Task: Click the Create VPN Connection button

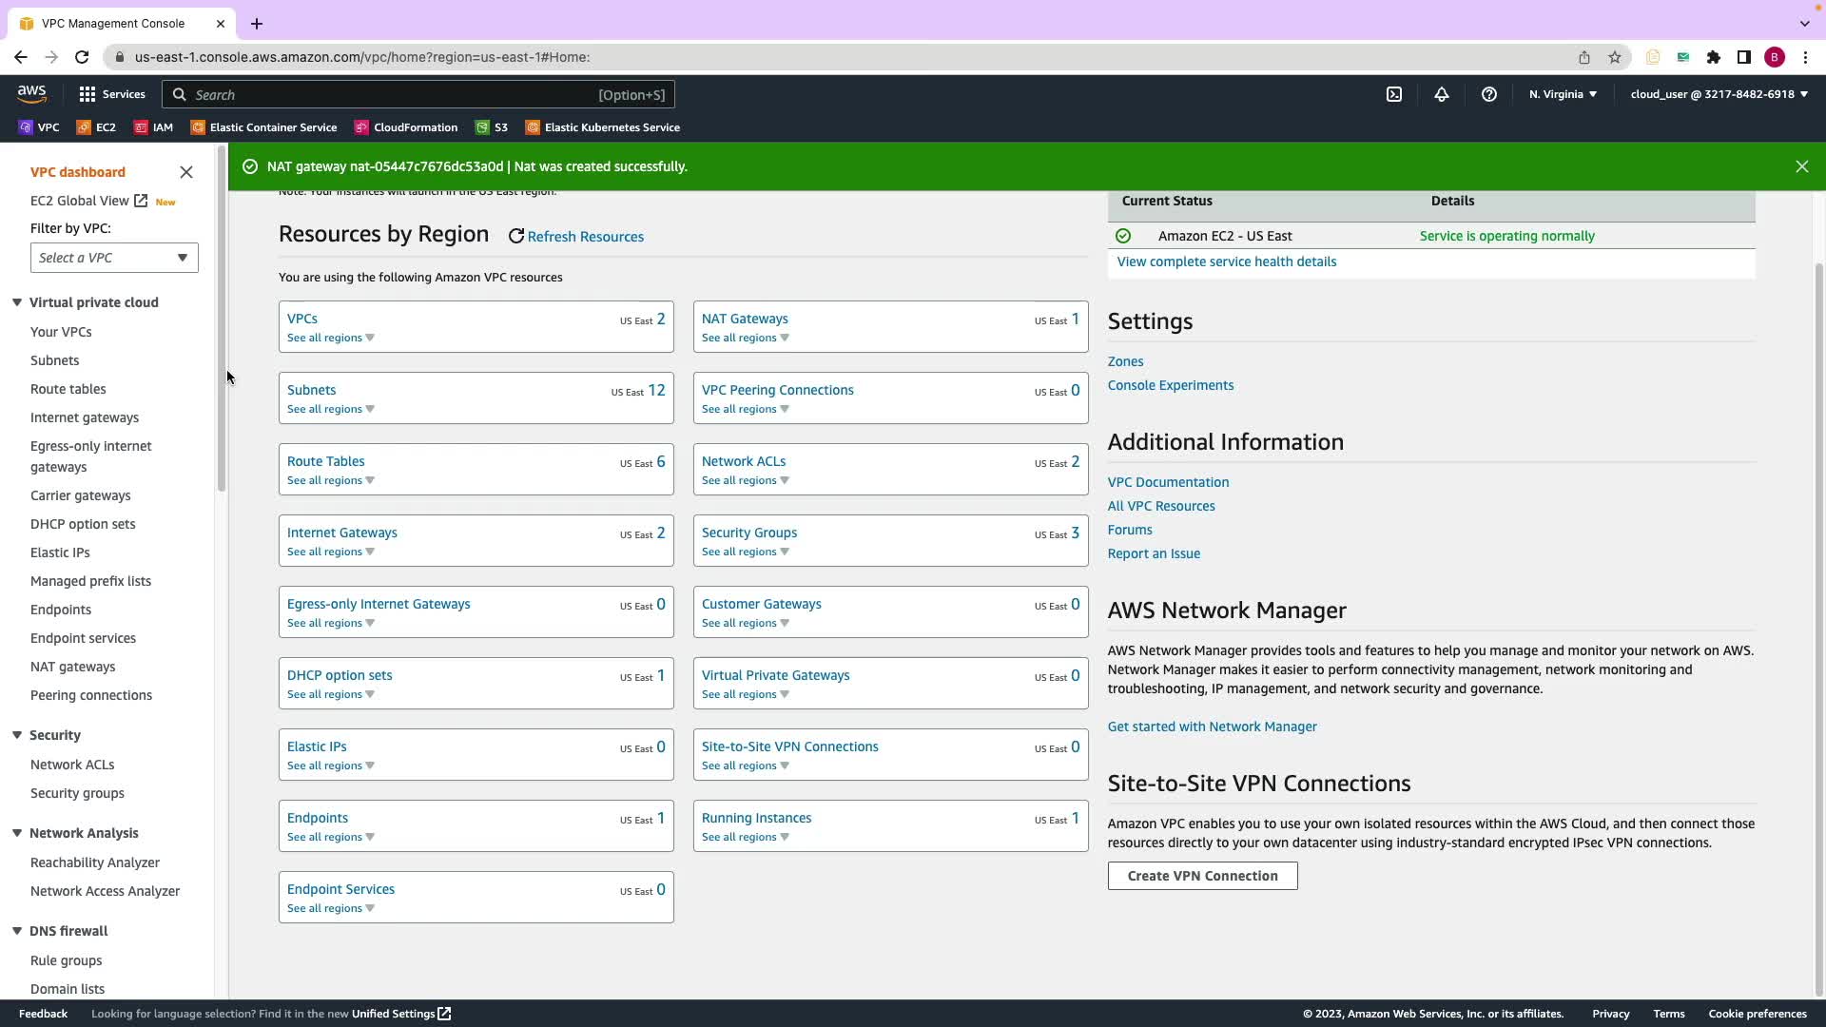Action: click(x=1202, y=876)
